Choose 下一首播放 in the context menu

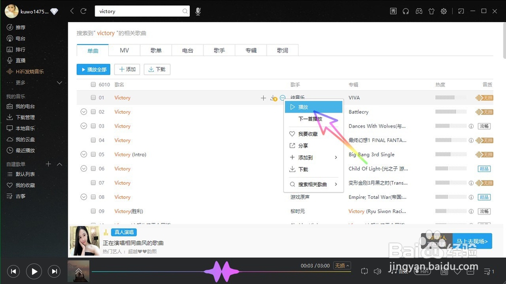(313, 119)
